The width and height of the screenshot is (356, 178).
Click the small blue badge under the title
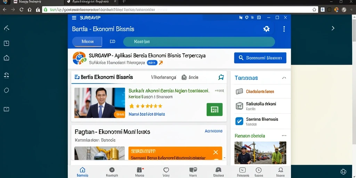tap(152, 63)
